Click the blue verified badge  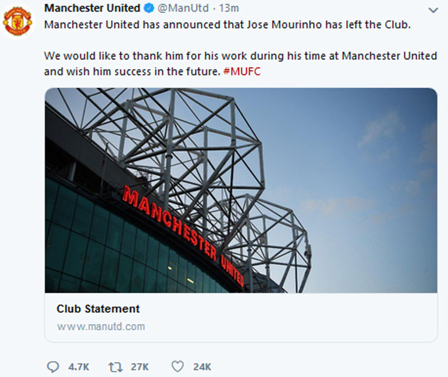[149, 9]
